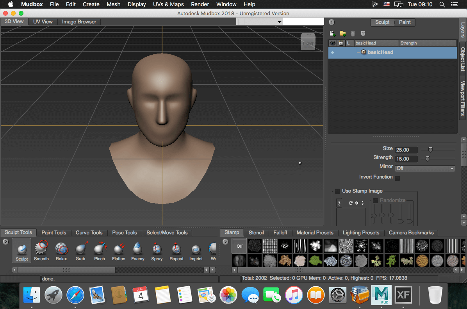The height and width of the screenshot is (309, 467).
Task: Open Mudbox app from the Dock
Action: click(x=381, y=295)
